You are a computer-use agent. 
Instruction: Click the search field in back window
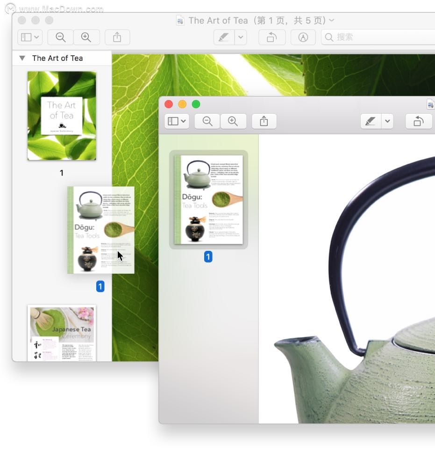click(378, 37)
